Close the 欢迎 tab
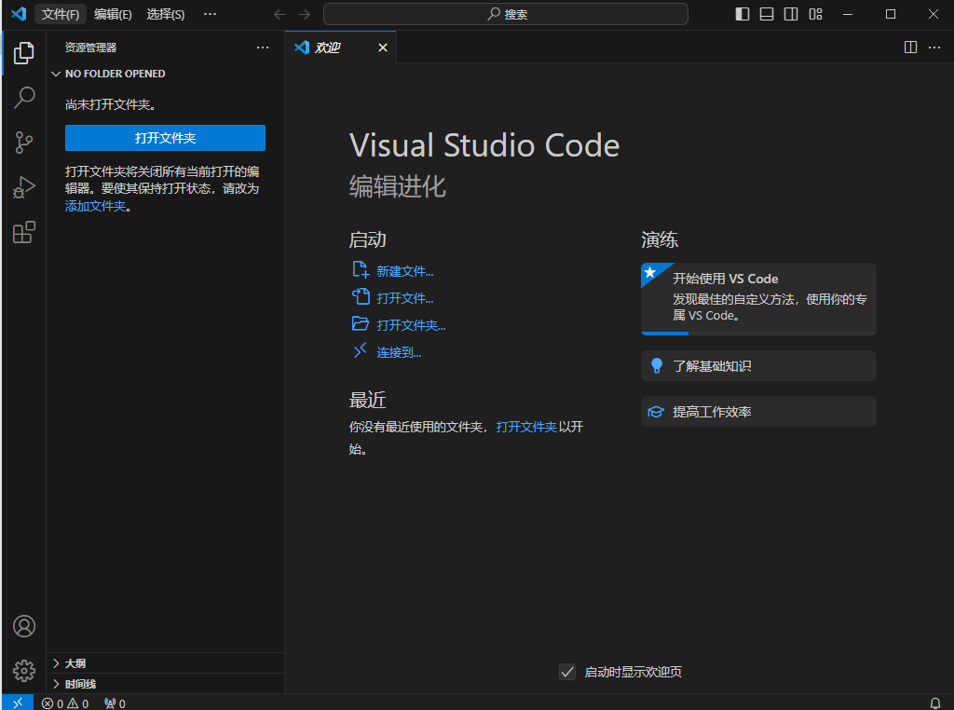The image size is (954, 710). point(383,48)
